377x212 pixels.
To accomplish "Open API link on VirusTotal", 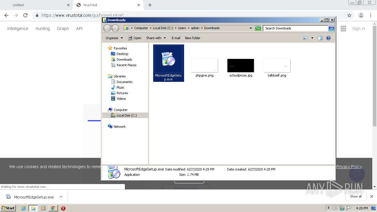I will click(x=79, y=29).
